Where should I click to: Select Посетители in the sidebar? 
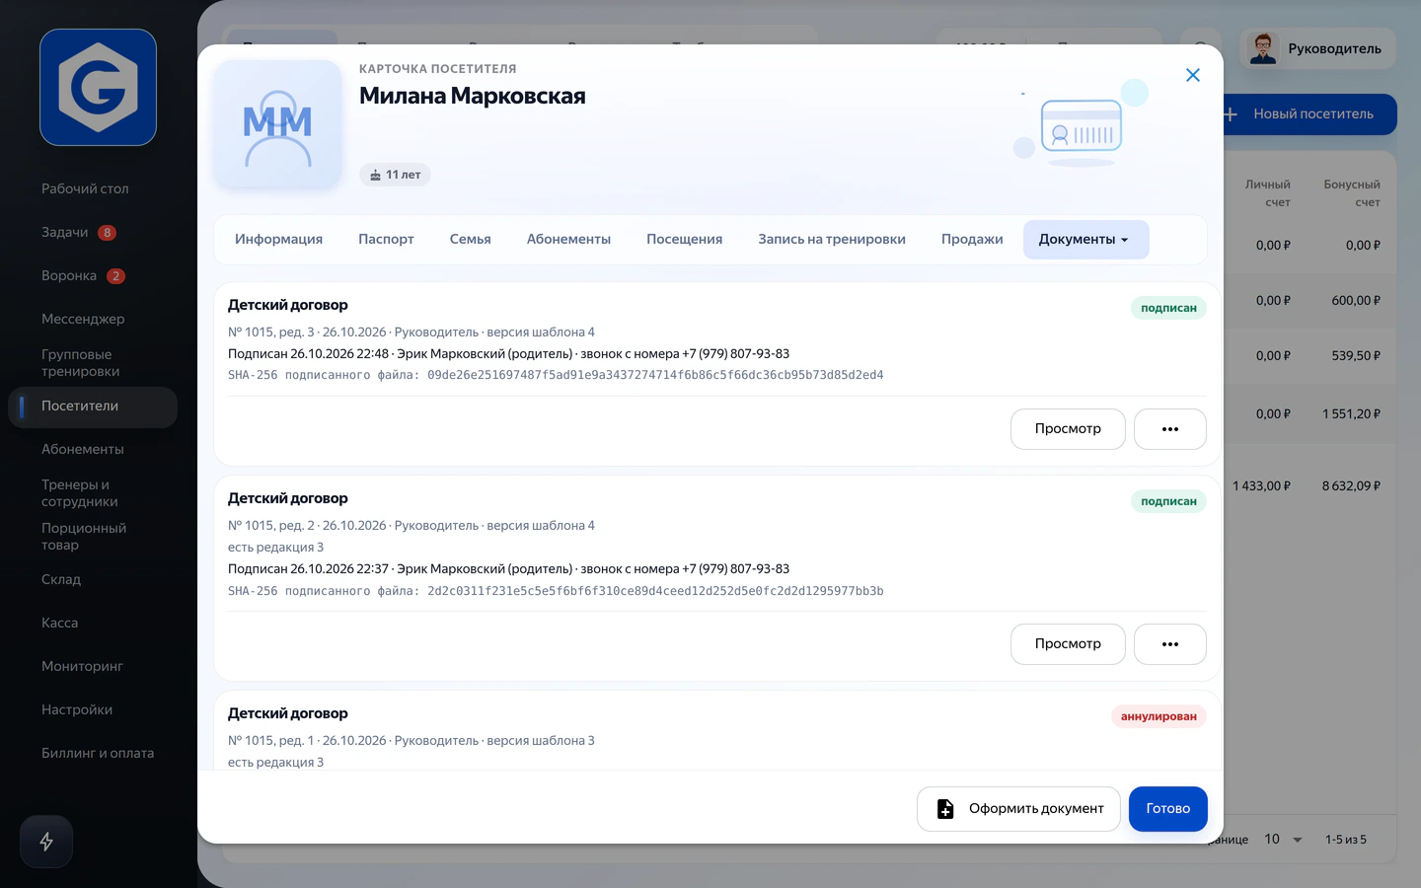tap(93, 407)
